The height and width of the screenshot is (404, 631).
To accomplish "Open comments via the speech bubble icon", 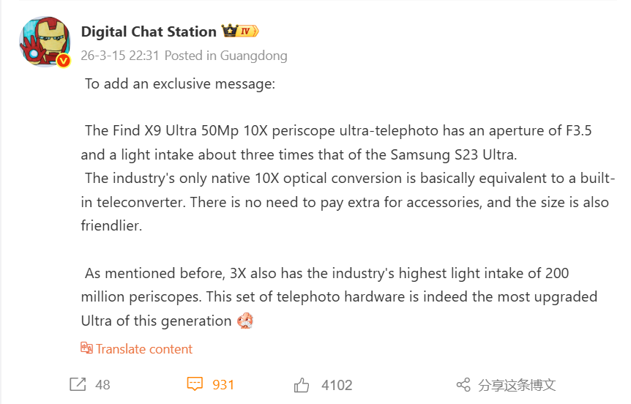I will (x=195, y=384).
